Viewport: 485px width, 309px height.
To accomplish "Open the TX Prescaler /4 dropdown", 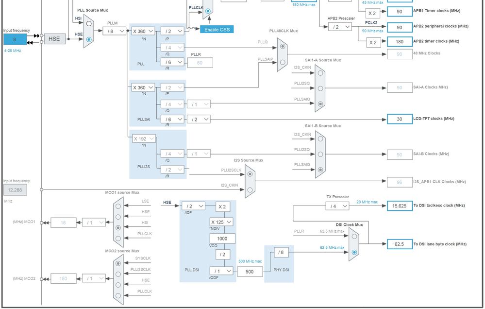I will point(337,206).
